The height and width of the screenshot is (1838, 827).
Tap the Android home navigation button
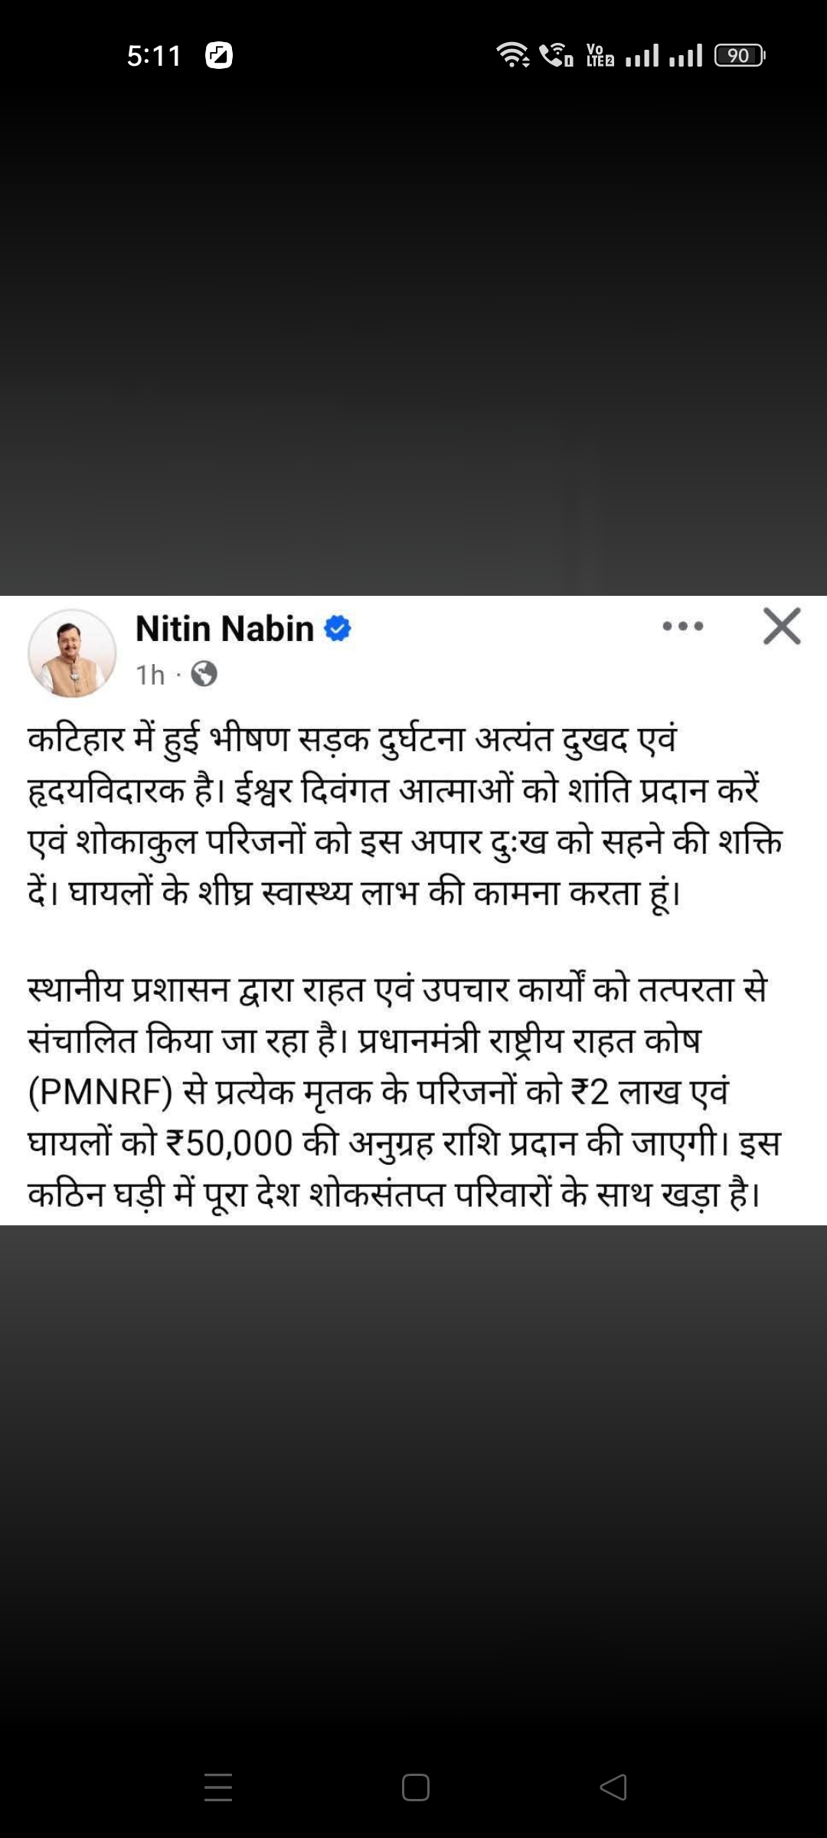415,1787
